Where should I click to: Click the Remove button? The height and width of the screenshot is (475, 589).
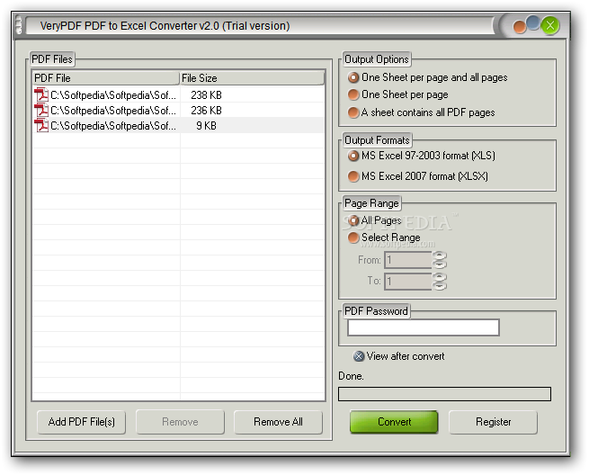pos(180,422)
